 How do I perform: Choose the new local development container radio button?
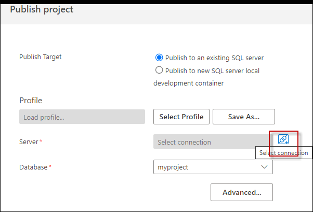click(x=159, y=70)
